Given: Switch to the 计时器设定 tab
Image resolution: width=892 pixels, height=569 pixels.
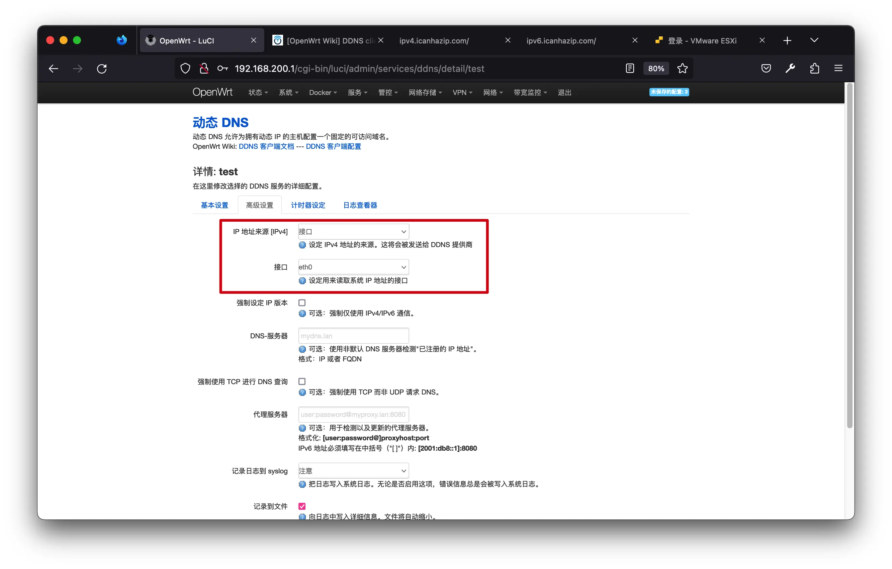Looking at the screenshot, I should (308, 205).
